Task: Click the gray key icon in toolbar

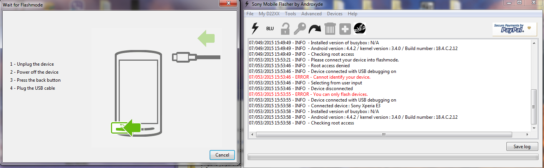Action: (x=299, y=29)
